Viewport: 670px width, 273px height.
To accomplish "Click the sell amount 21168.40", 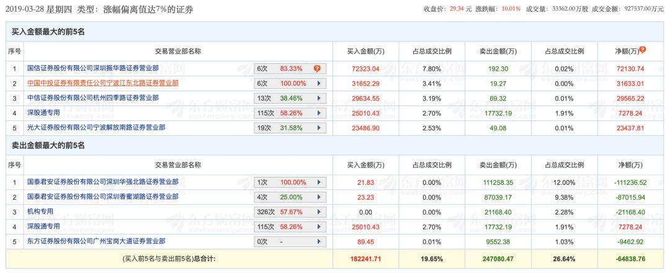I will (x=498, y=212).
